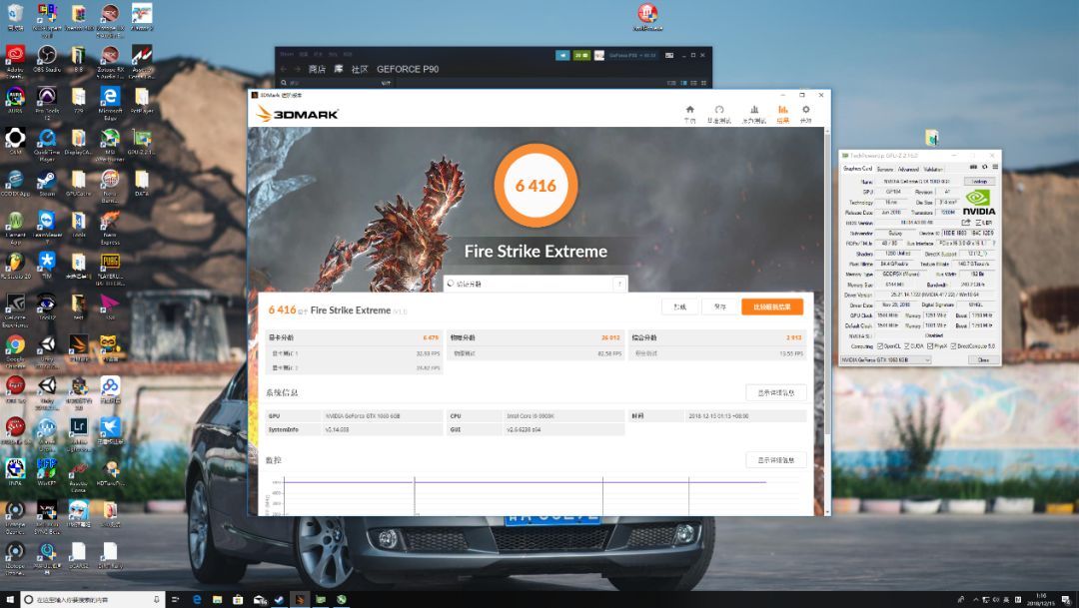Click GPU-Z BIOS export share icon

point(966,223)
